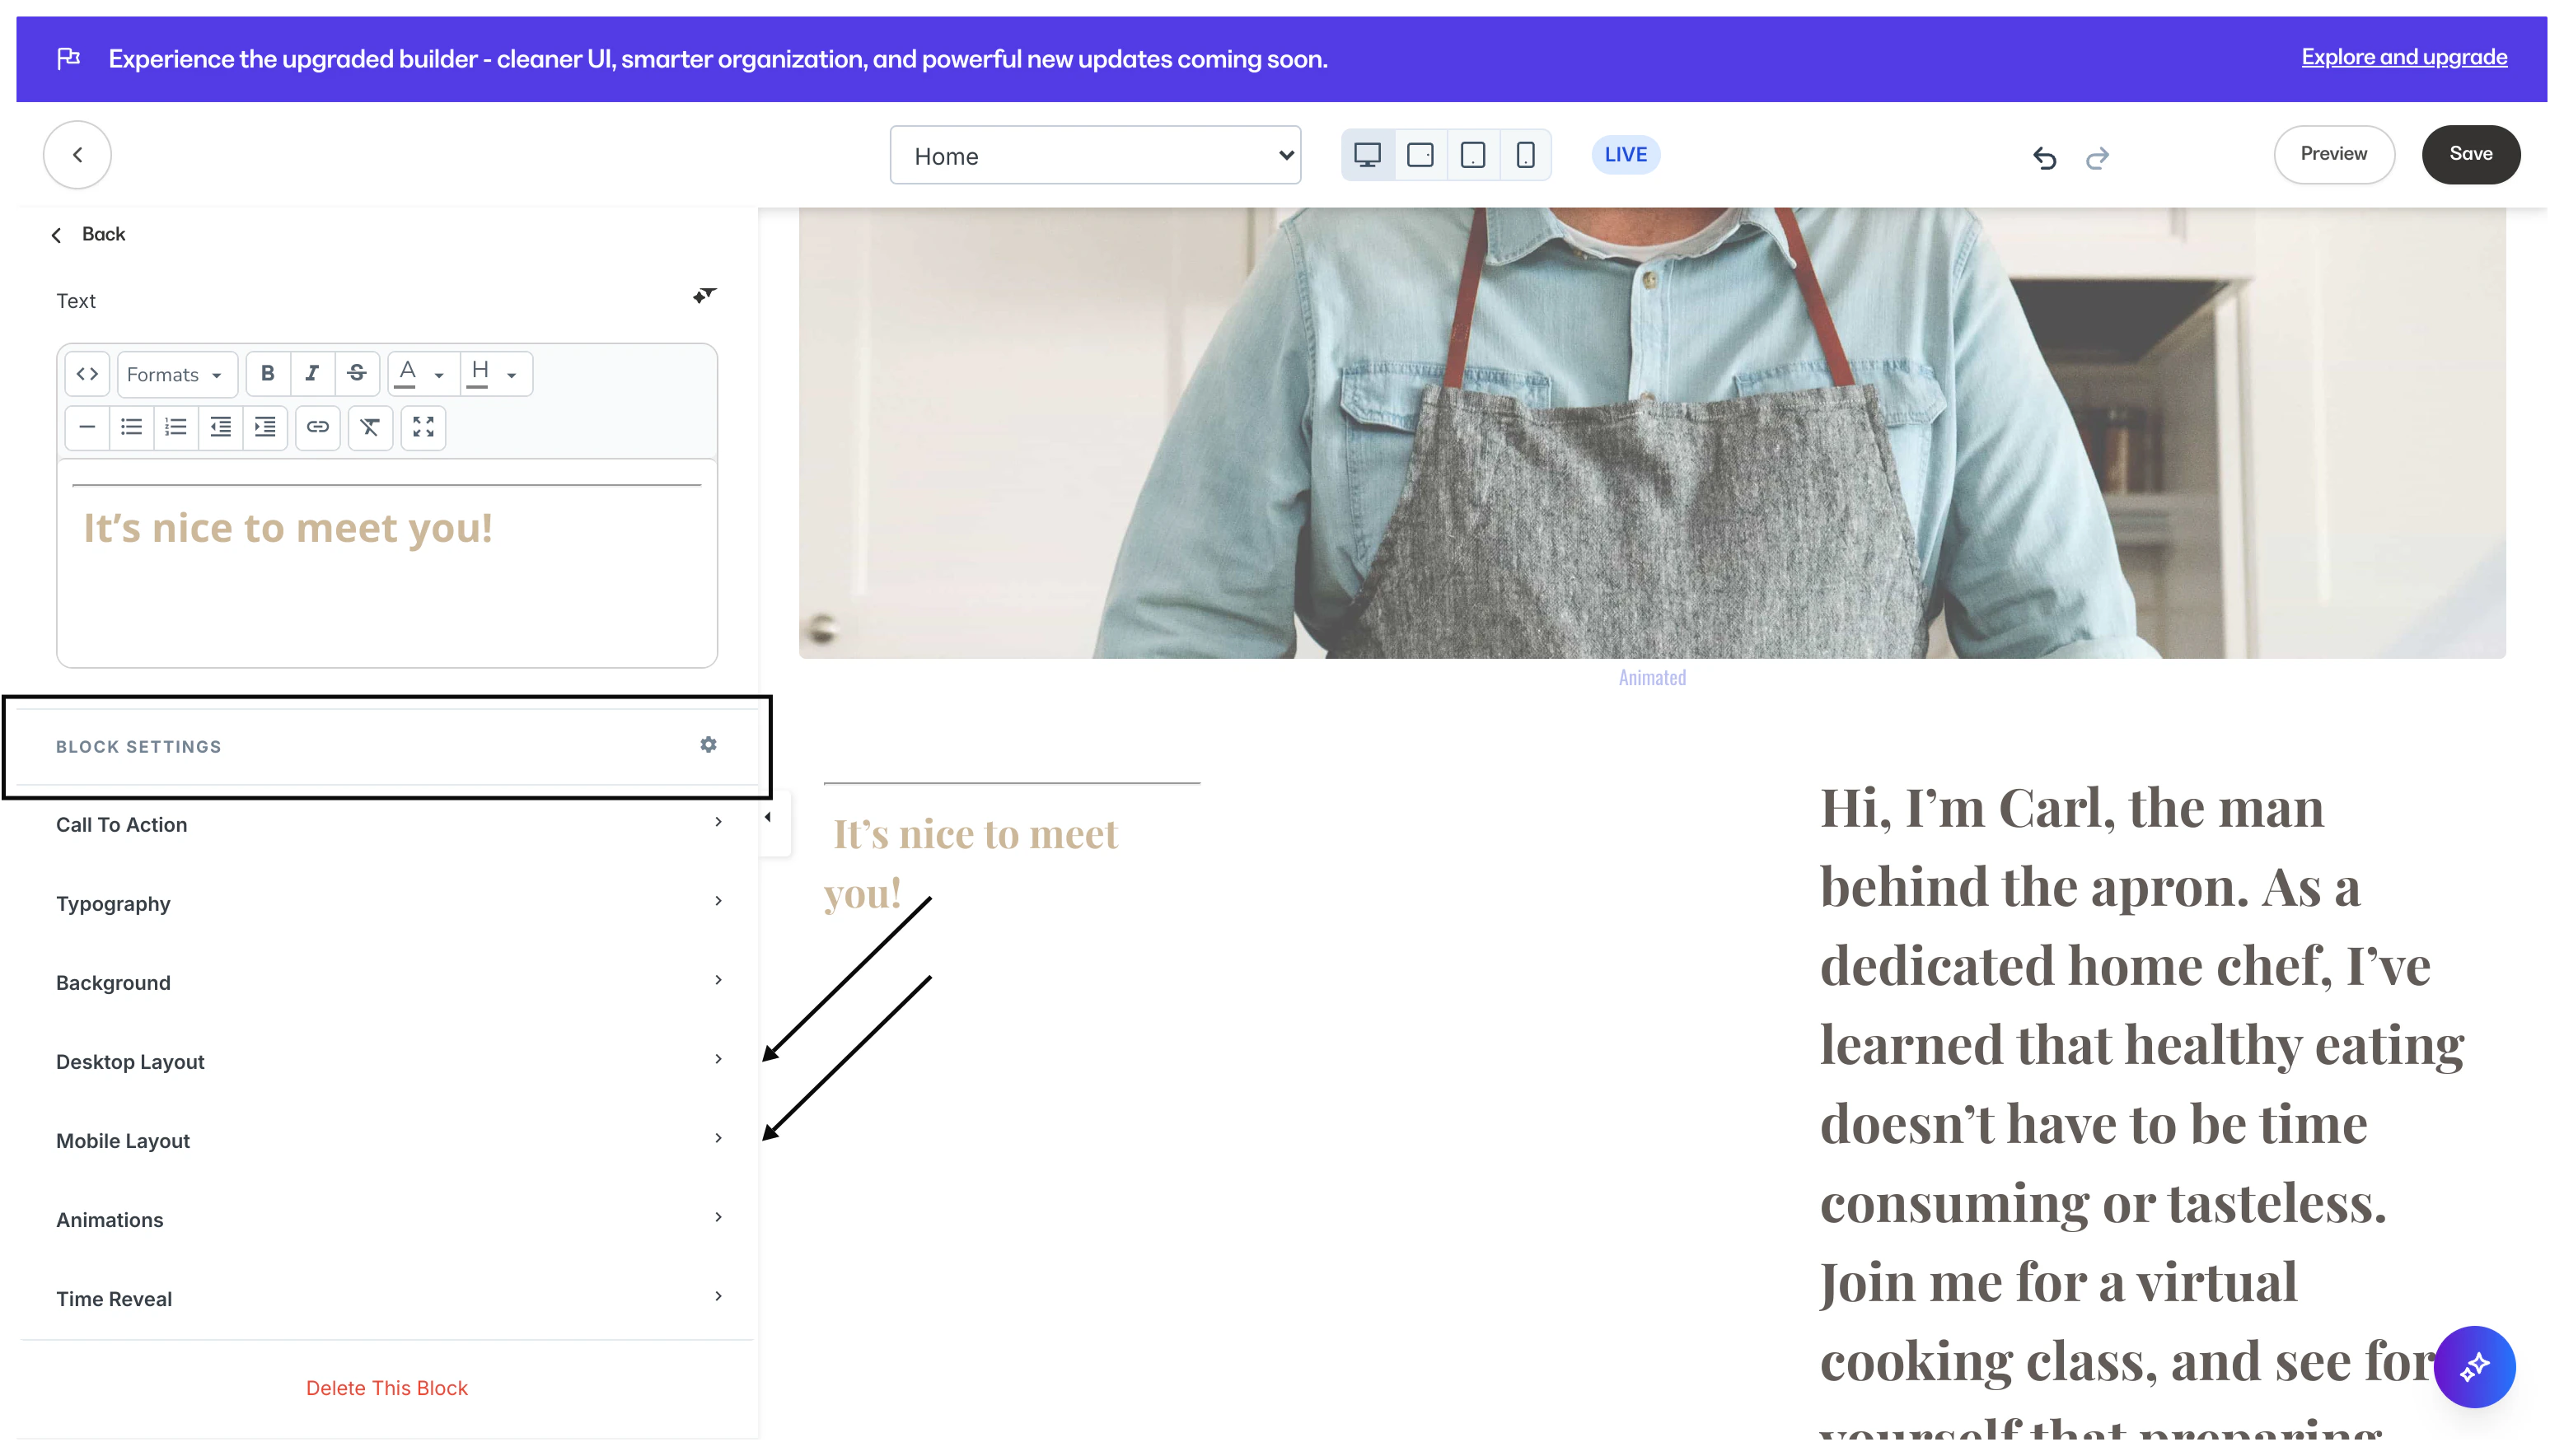The height and width of the screenshot is (1456, 2564).
Task: Apply the highlight color
Action: pos(480,374)
